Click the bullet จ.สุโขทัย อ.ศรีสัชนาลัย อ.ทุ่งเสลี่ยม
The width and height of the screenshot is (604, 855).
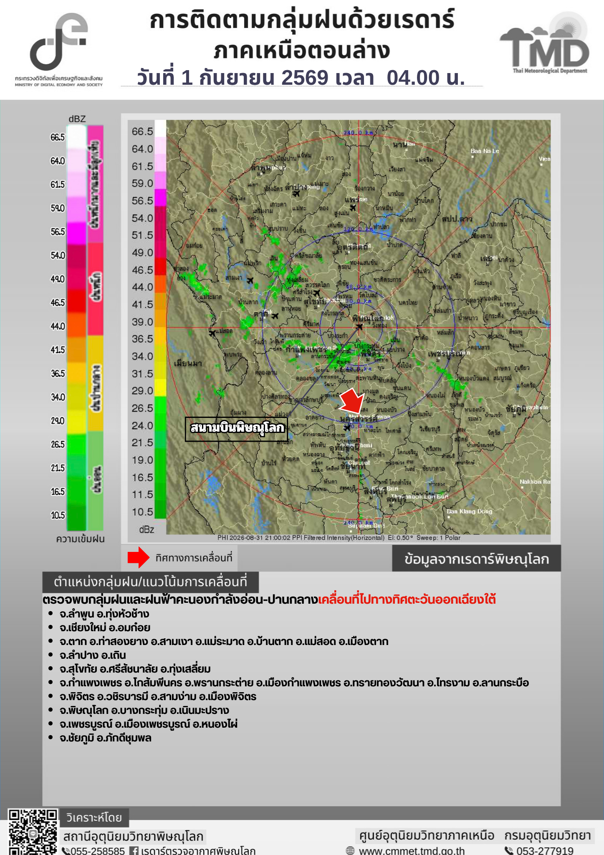coord(135,669)
